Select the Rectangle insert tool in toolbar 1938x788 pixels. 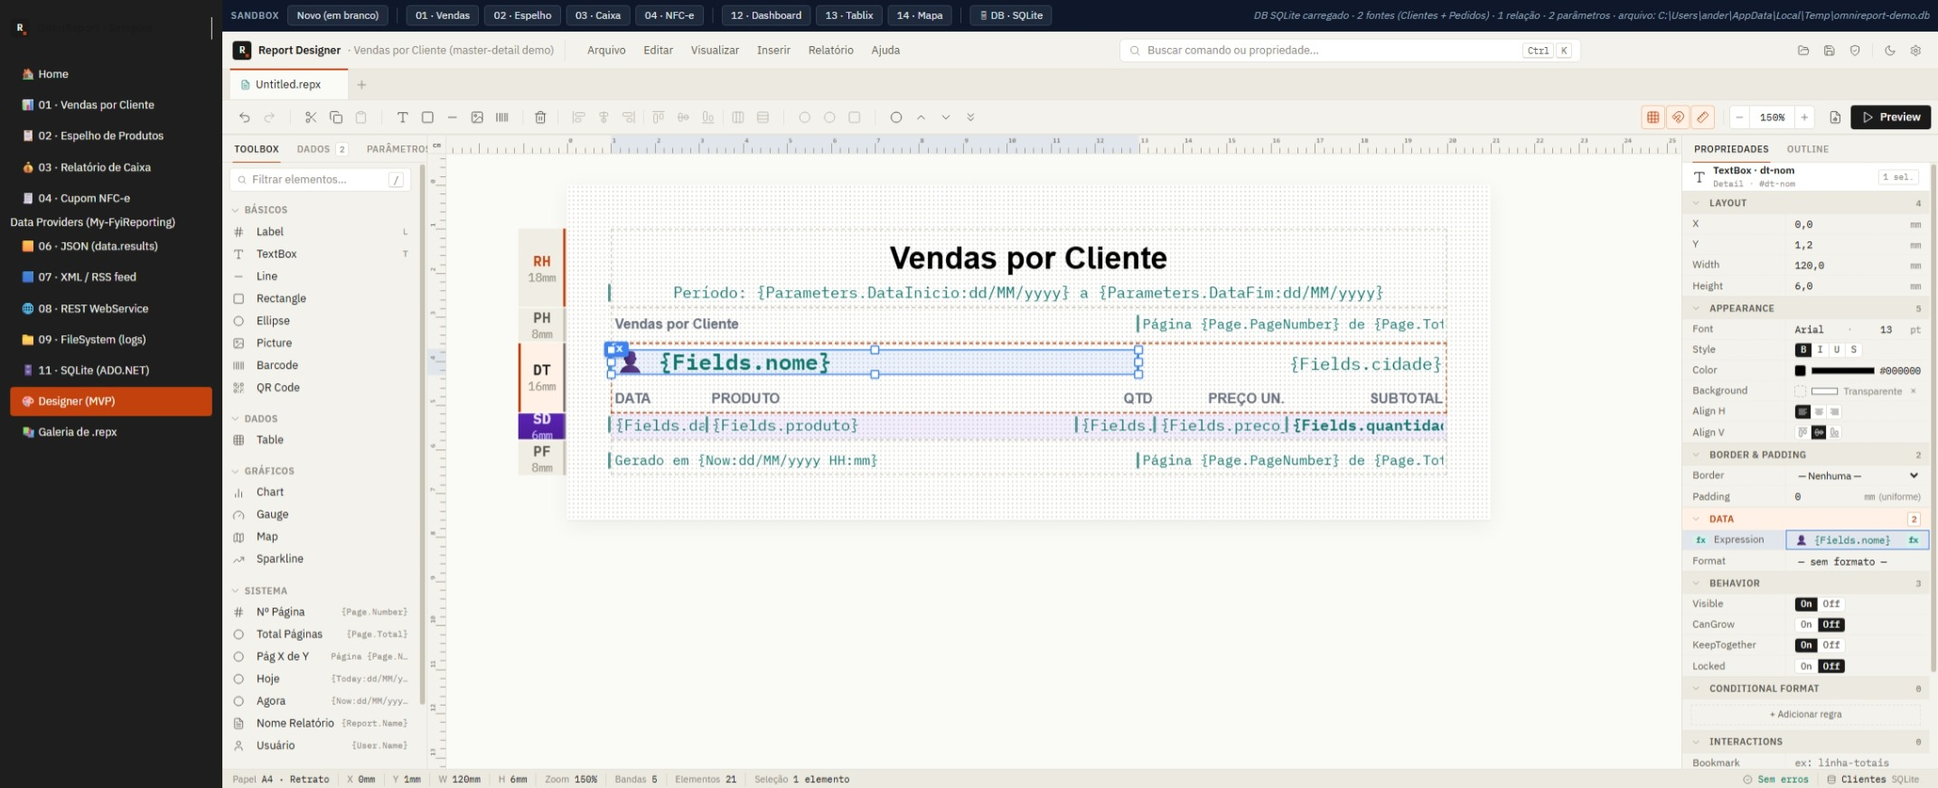(428, 117)
